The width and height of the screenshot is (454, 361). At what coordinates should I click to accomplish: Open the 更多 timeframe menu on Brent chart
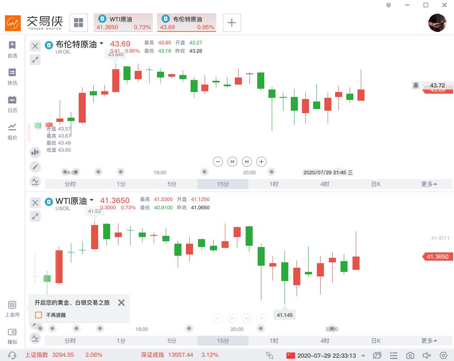coord(429,184)
